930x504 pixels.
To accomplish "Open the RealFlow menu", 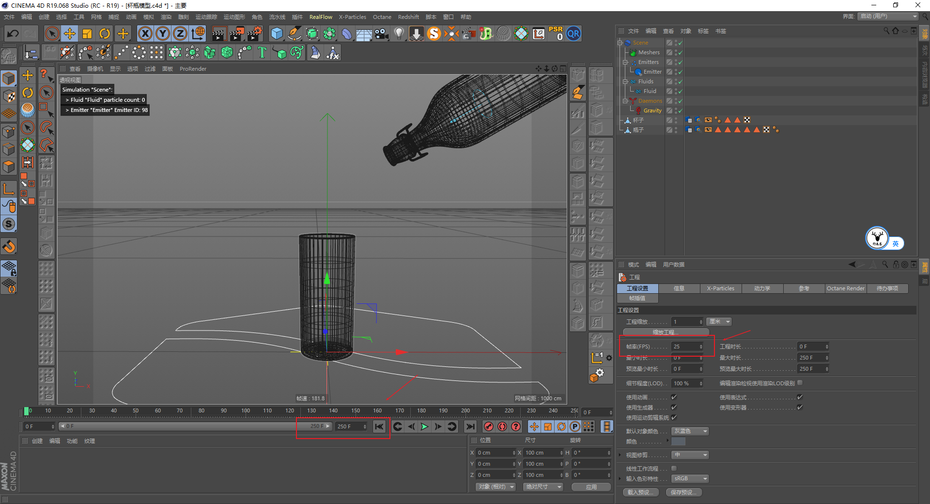I will (x=321, y=17).
